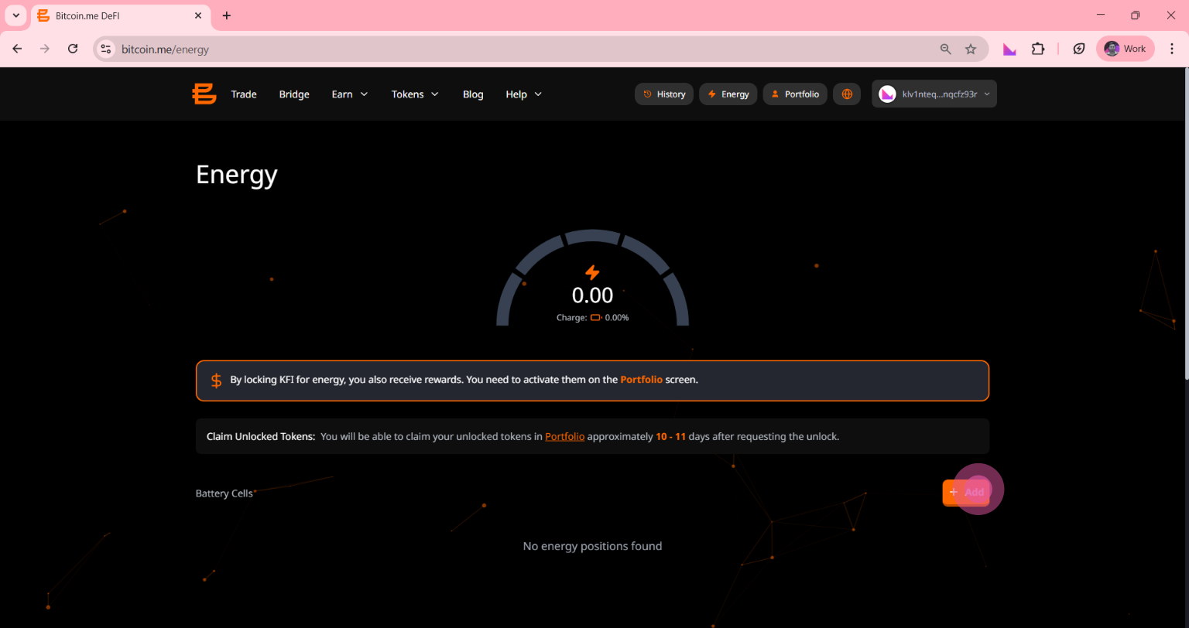The width and height of the screenshot is (1189, 628).
Task: Click the Energy lightning button in header
Action: 728,94
